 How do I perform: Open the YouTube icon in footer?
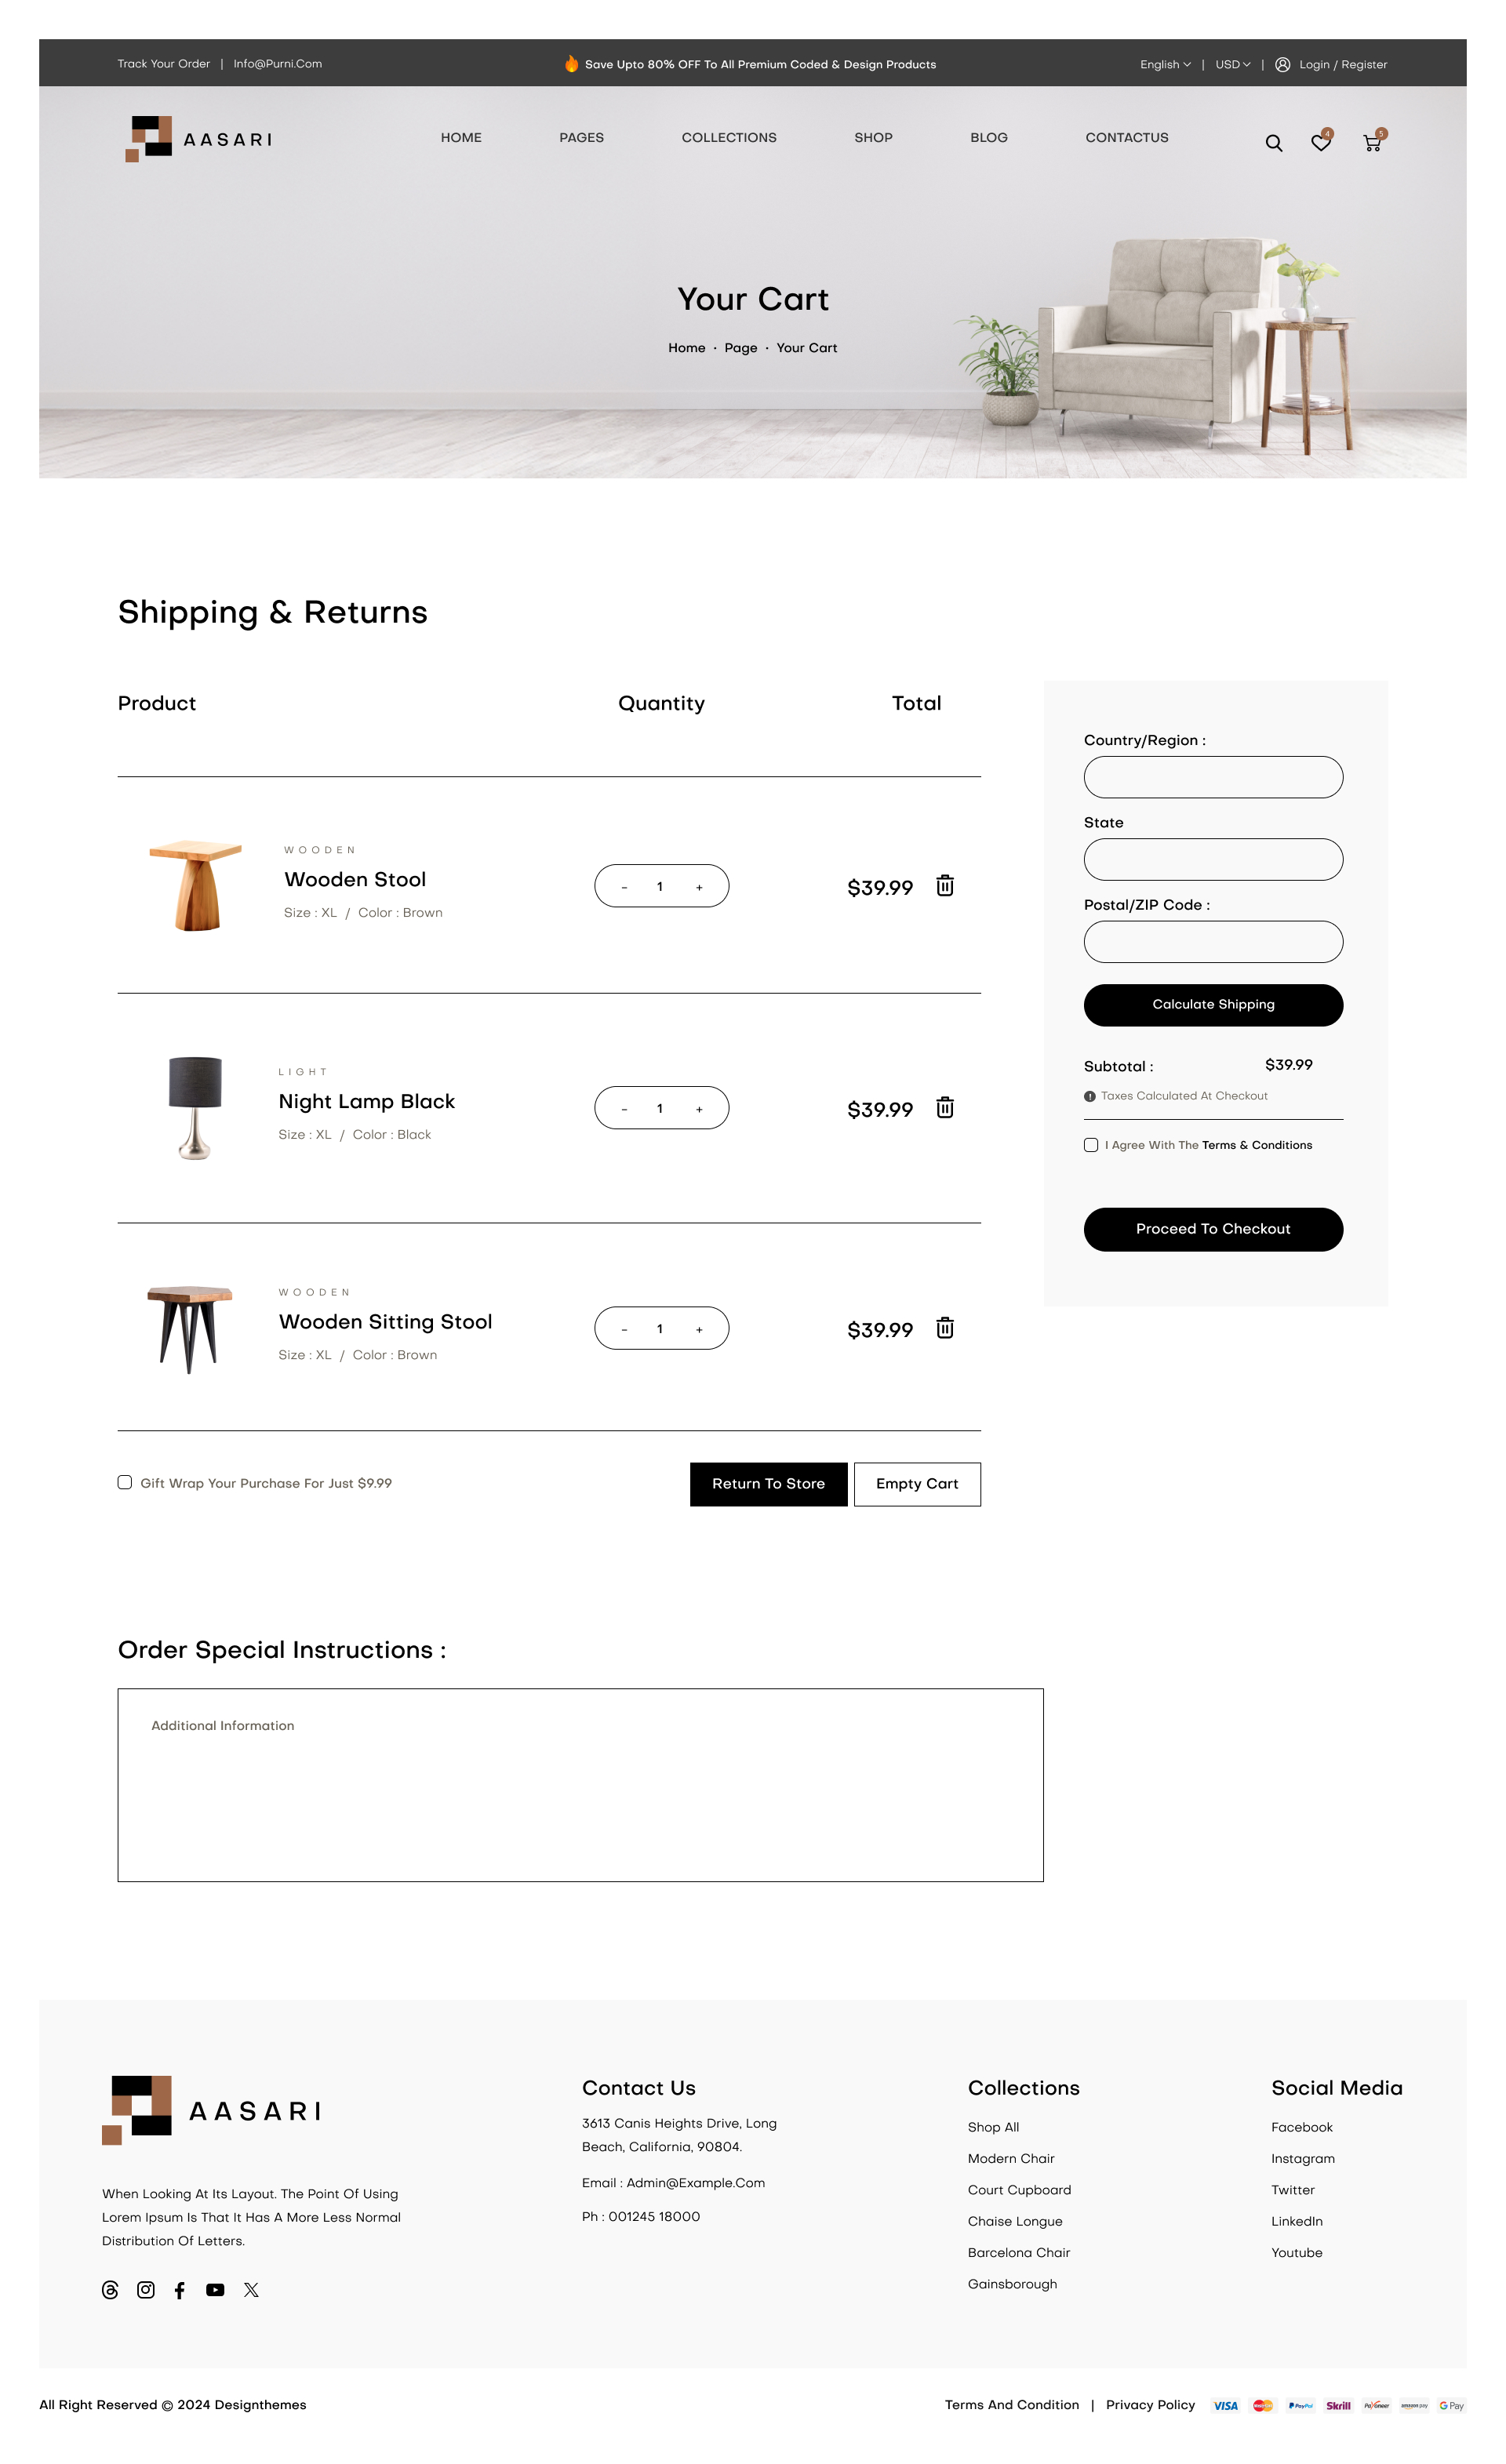point(215,2289)
